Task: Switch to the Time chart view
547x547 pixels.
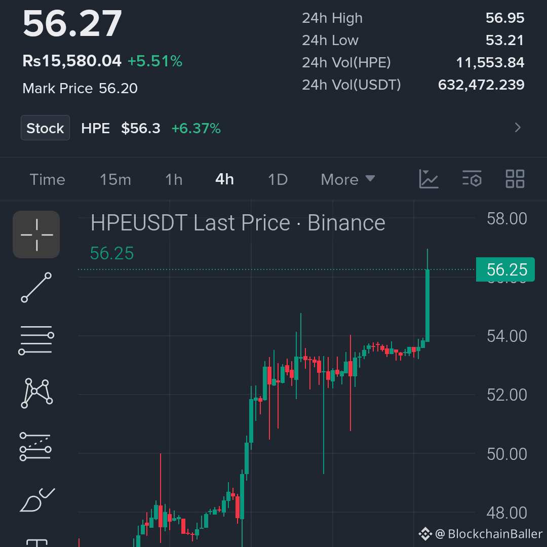Action: click(48, 180)
